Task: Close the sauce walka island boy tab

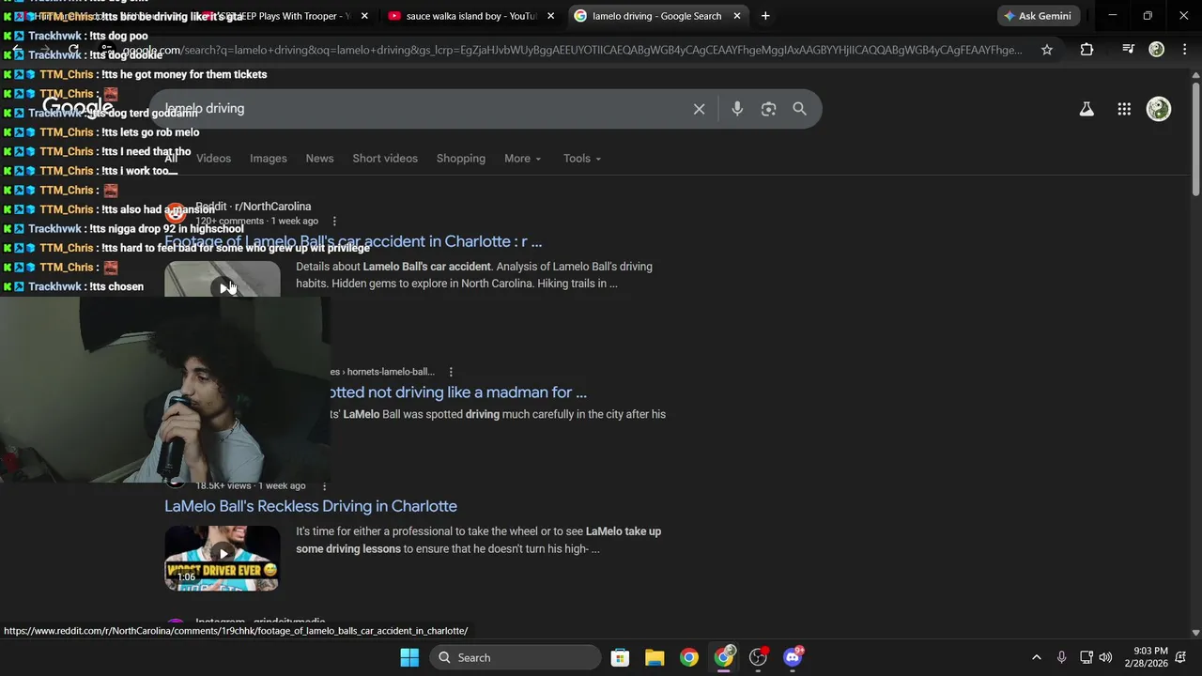Action: (x=550, y=16)
